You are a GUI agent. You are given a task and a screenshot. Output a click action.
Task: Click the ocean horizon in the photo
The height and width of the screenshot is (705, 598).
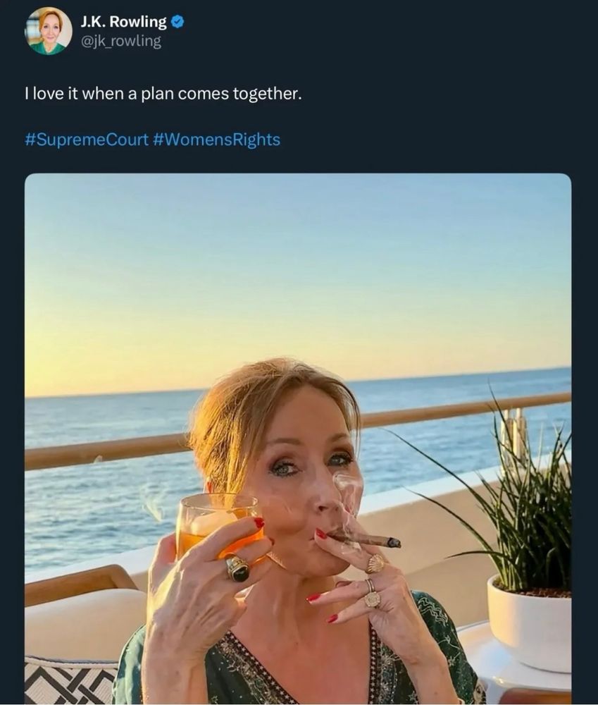point(298,382)
